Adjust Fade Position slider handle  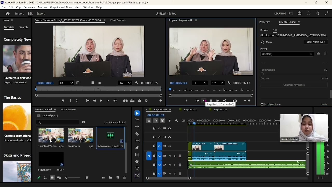point(262,74)
